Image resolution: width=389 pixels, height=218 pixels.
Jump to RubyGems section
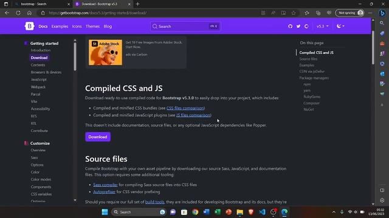pyautogui.click(x=312, y=97)
